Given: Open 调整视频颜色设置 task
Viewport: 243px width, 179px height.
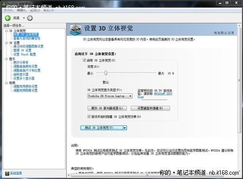Looking at the screenshot, I should click(x=25, y=86).
